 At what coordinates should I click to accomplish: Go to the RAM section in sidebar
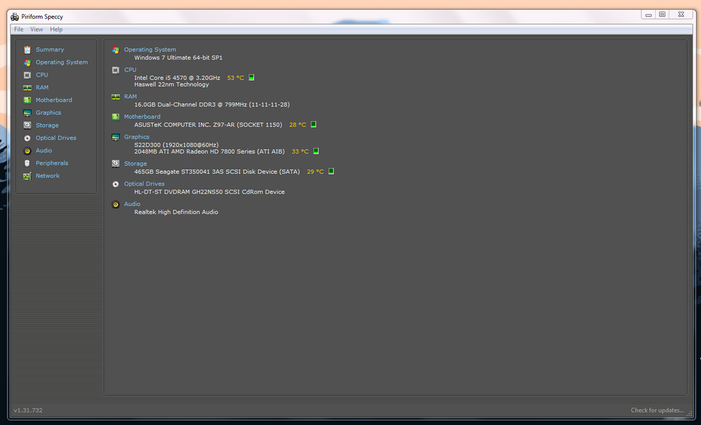pos(42,87)
